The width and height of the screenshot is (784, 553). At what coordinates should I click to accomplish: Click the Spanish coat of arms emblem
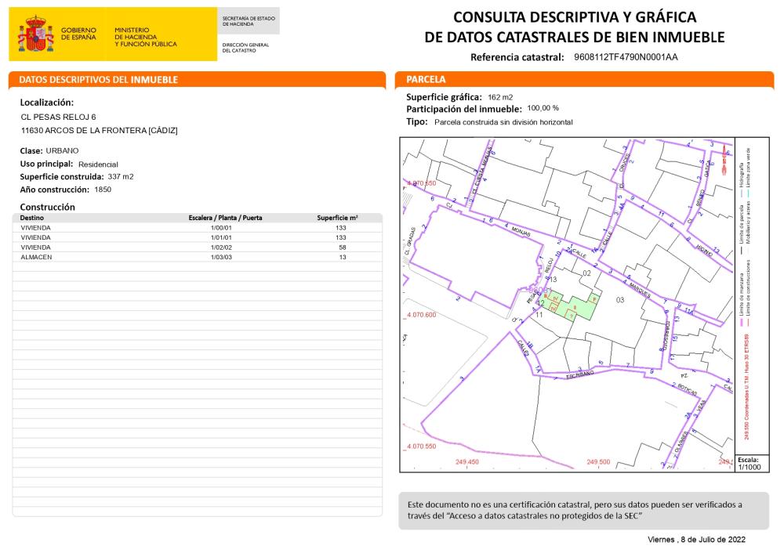[x=36, y=34]
